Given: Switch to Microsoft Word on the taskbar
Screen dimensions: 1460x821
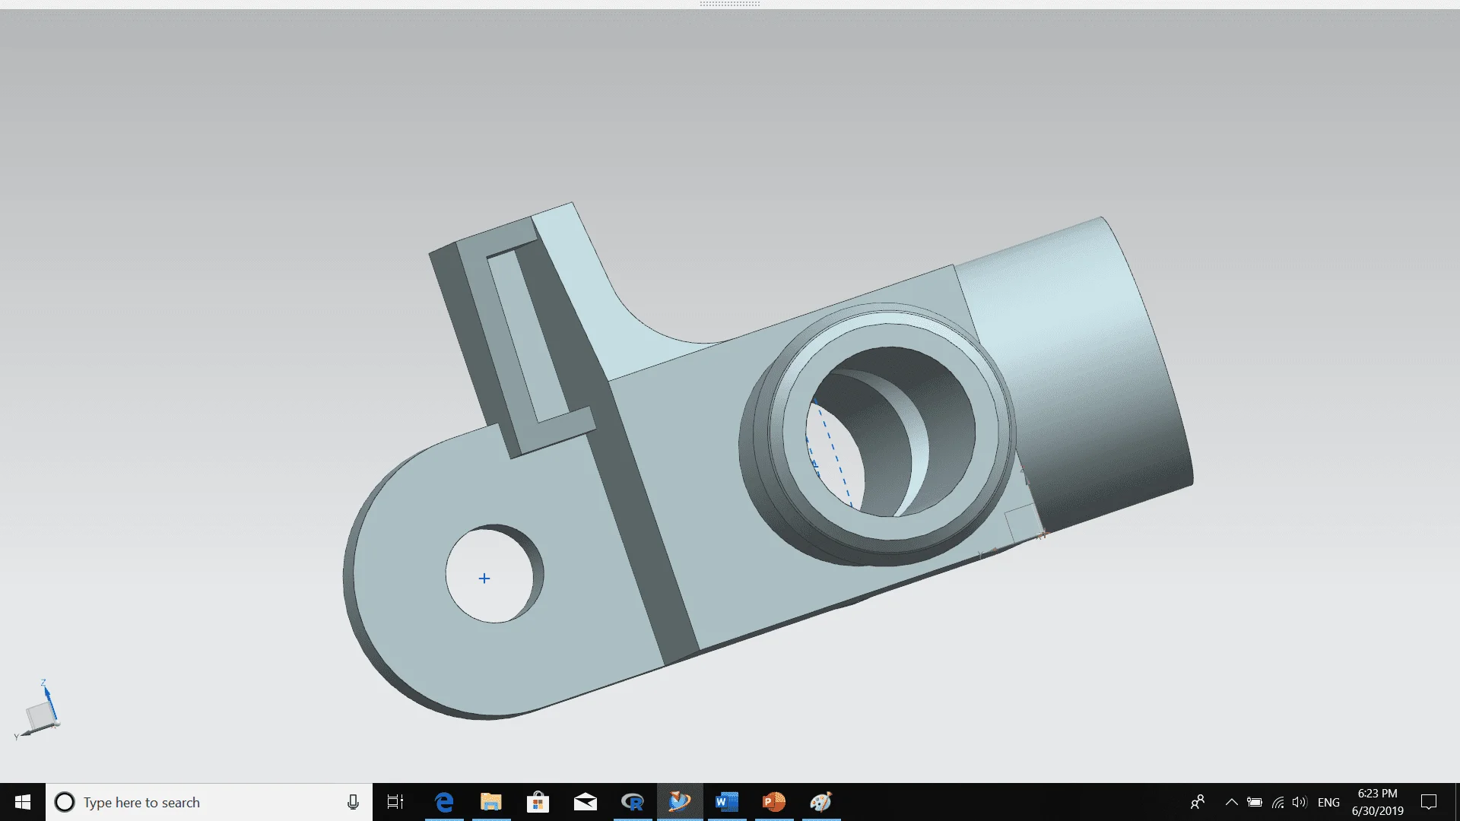Looking at the screenshot, I should pyautogui.click(x=727, y=802).
